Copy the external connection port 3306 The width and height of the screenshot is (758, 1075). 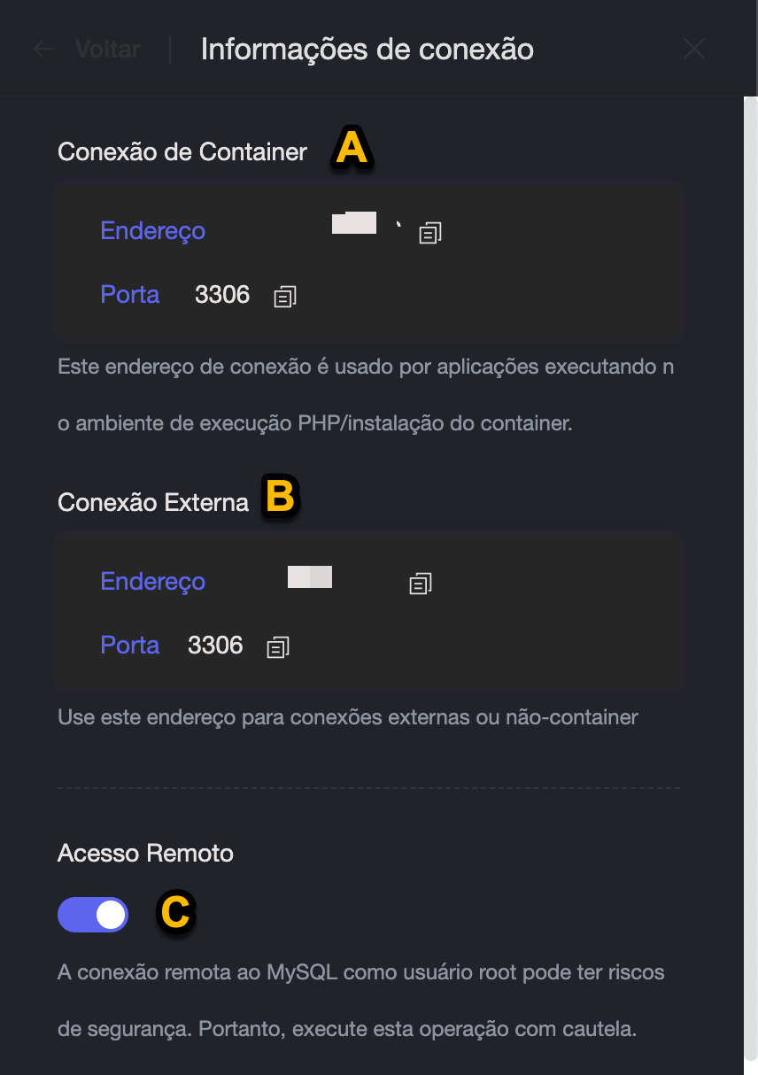pos(278,647)
